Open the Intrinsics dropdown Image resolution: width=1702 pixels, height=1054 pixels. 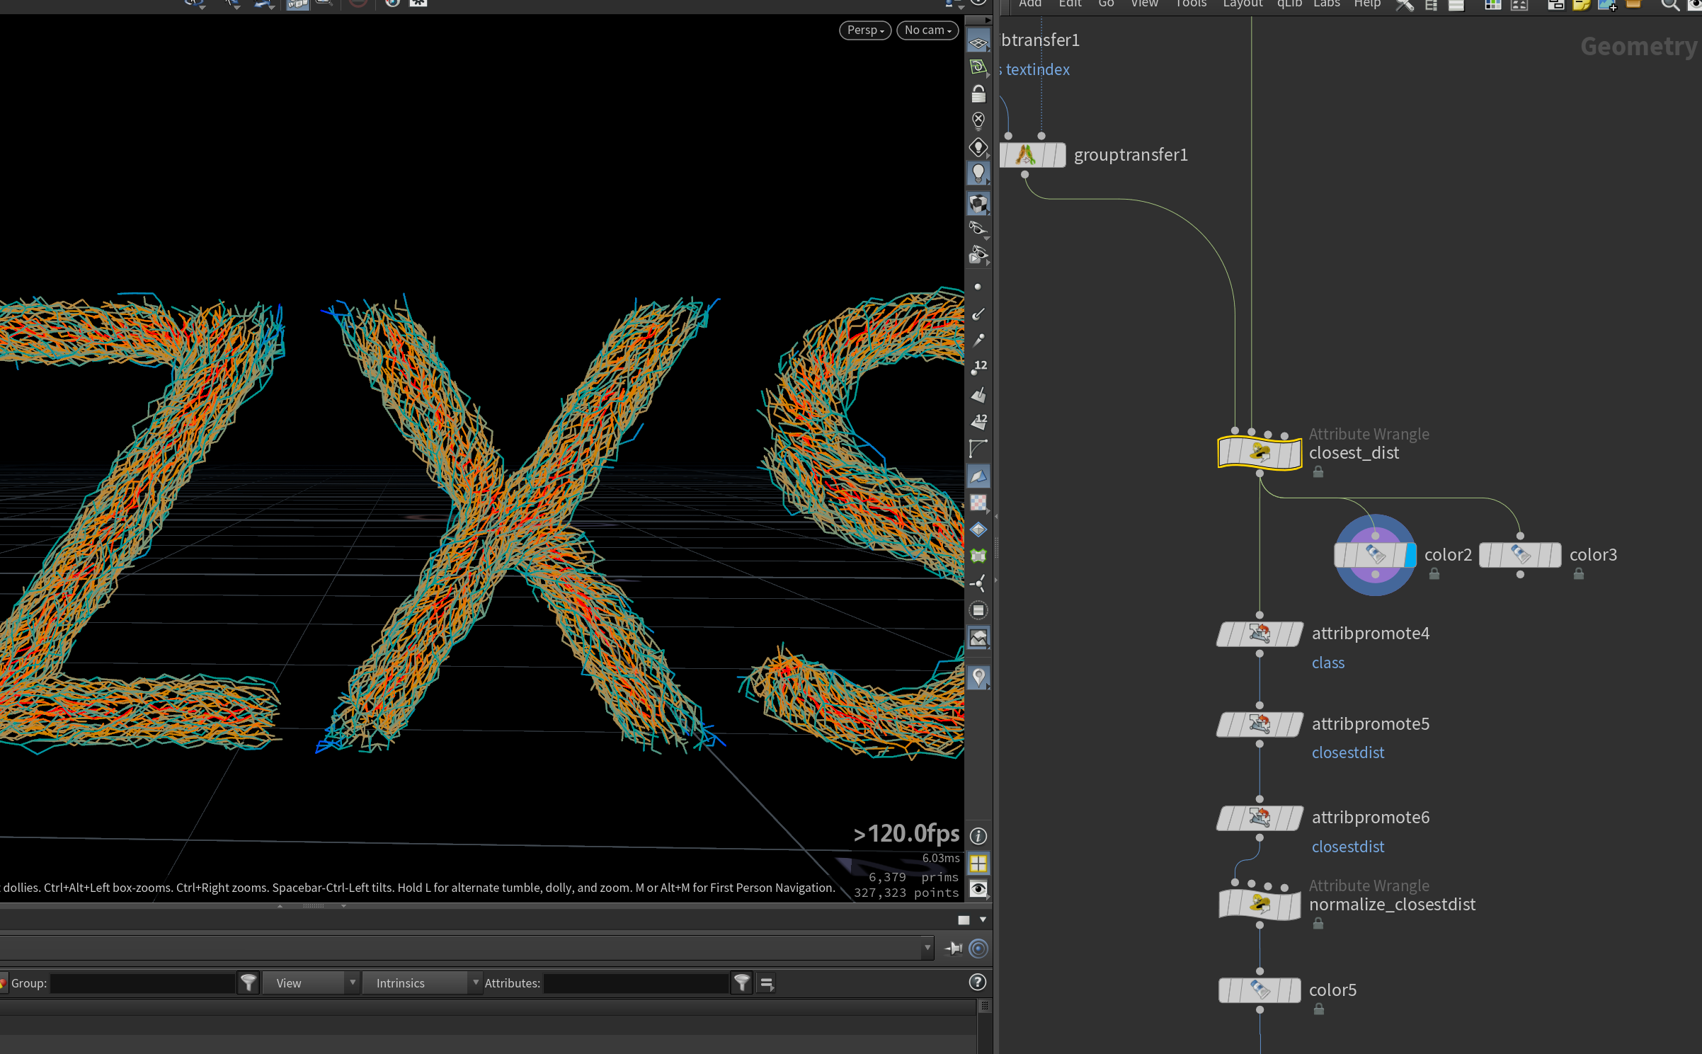(x=421, y=983)
